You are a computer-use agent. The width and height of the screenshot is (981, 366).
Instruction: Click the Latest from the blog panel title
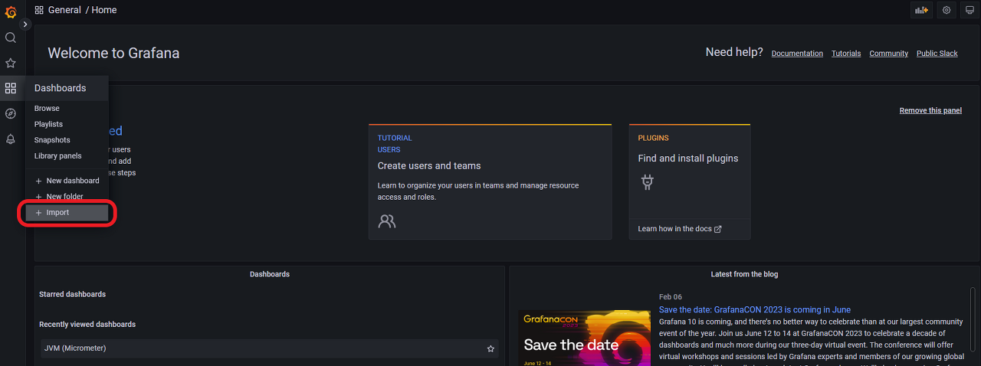744,274
